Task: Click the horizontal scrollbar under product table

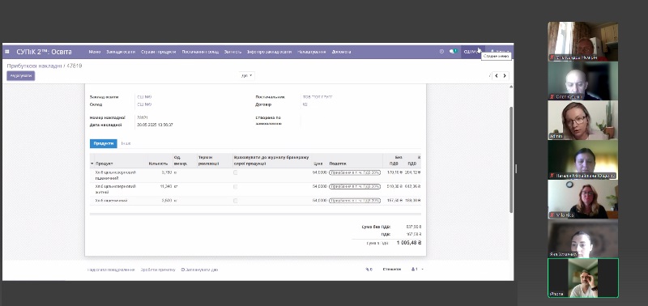Action: 255,214
